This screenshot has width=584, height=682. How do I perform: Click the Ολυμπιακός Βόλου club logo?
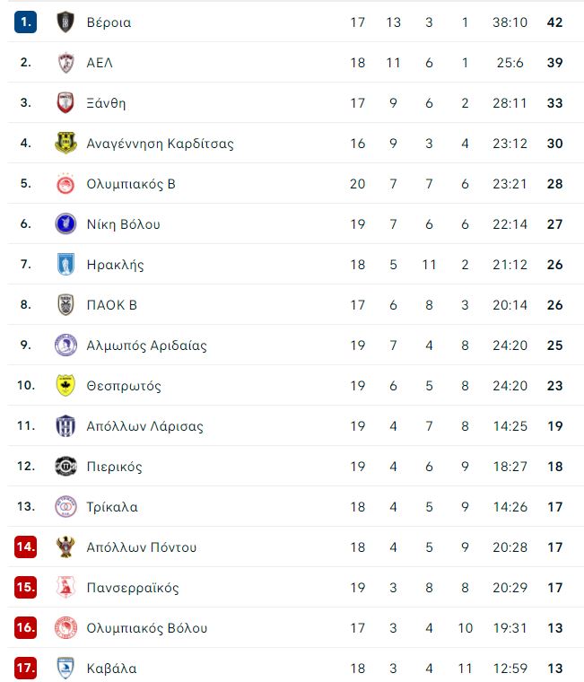point(65,627)
